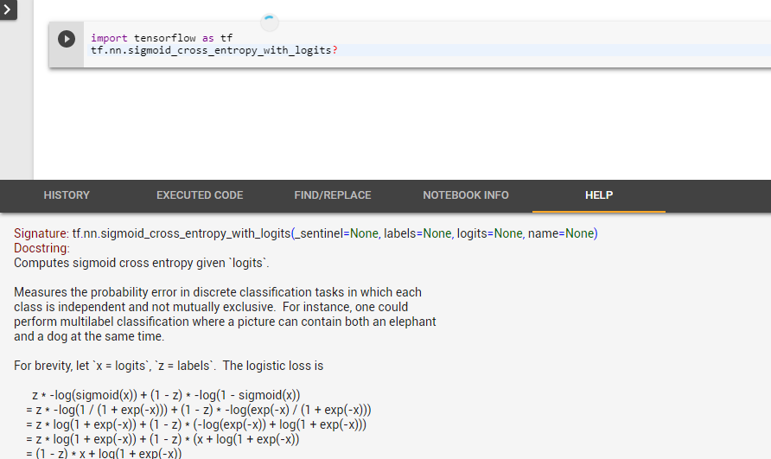Click the 'Signature:' label in help pane
Viewport: 771px width, 459px height.
point(41,233)
